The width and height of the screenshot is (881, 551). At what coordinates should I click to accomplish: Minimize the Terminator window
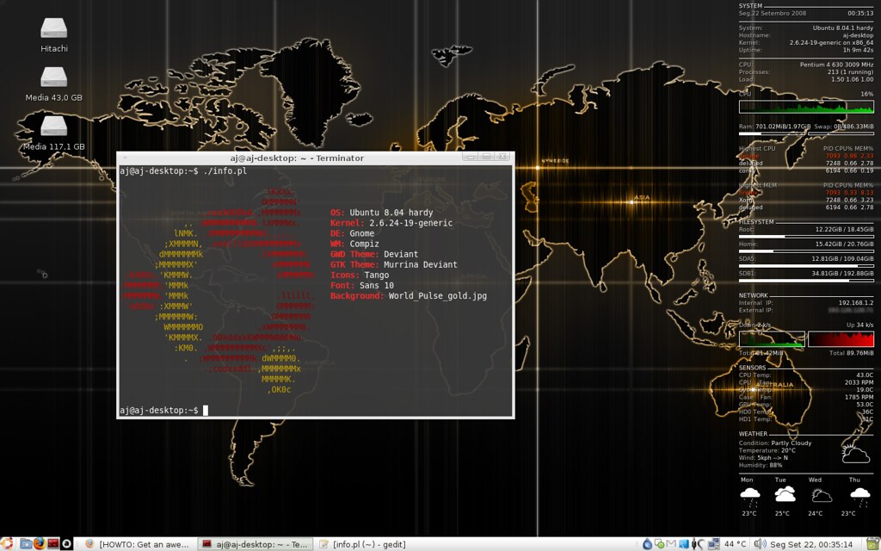tap(471, 157)
